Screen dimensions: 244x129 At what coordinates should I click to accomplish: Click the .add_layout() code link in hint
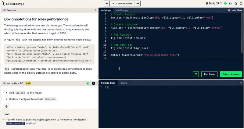point(16,124)
